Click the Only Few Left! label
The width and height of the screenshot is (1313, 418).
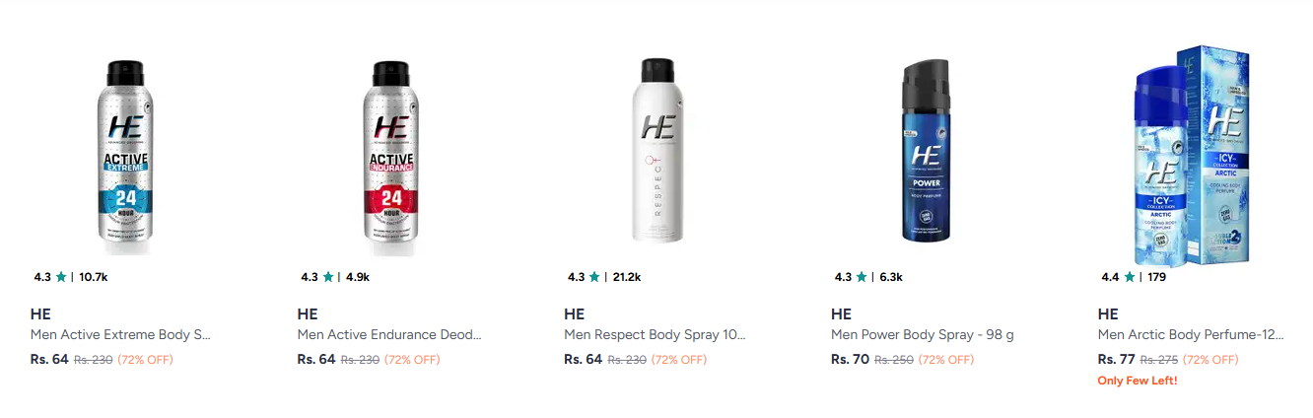1137,381
